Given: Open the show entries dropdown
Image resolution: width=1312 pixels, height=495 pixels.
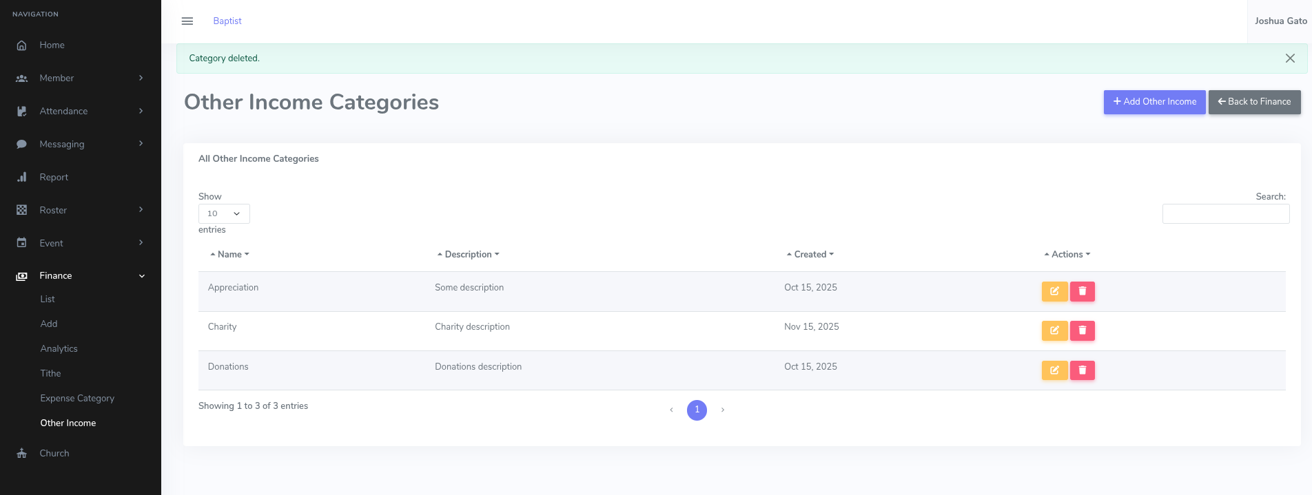Looking at the screenshot, I should click(x=224, y=213).
